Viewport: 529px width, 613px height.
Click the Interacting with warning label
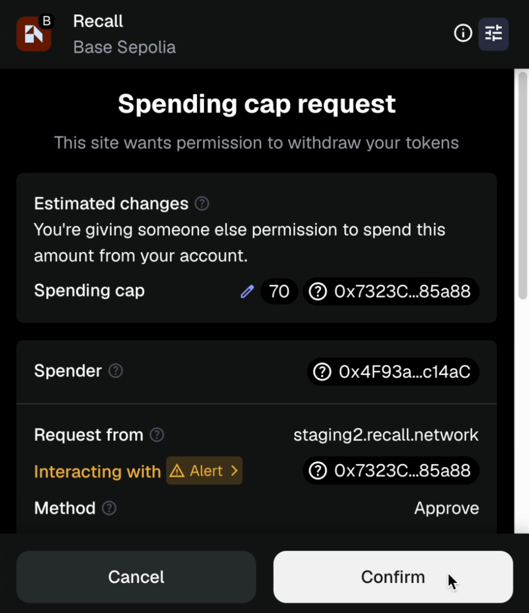[x=97, y=471]
